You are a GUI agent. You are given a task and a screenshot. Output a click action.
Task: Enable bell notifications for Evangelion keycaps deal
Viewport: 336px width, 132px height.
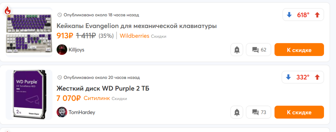point(237,50)
